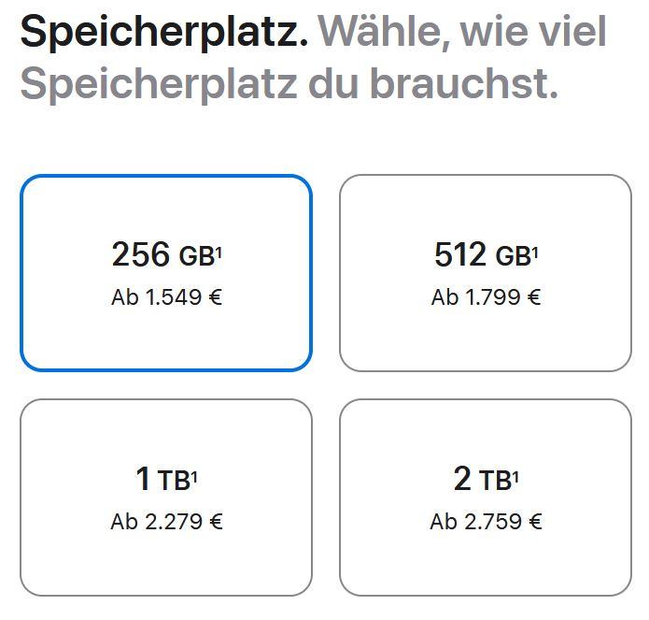Click the "Ab 1.799 €" price label
The height and width of the screenshot is (620, 649).
click(x=486, y=297)
